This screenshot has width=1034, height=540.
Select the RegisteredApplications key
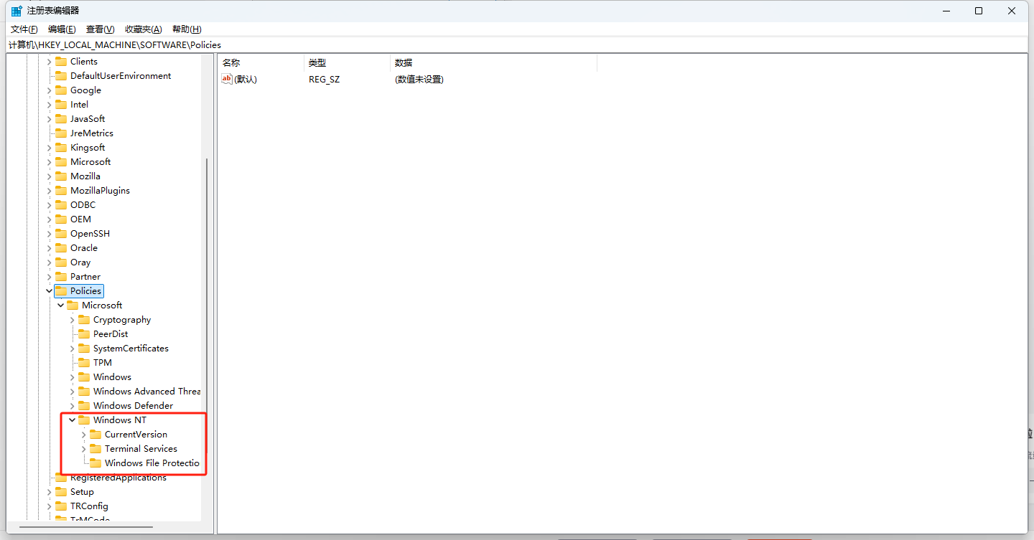click(x=118, y=478)
